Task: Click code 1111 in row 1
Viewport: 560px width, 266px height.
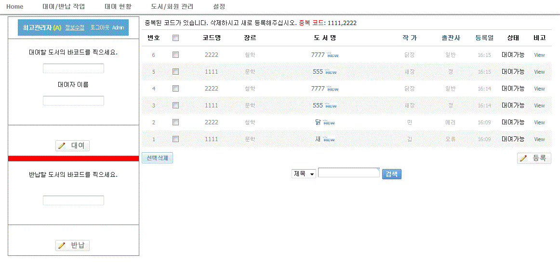Action: pyautogui.click(x=212, y=139)
